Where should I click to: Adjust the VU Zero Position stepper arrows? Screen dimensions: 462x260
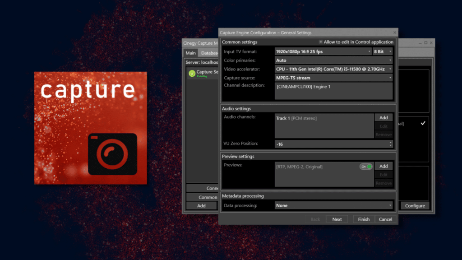(x=390, y=144)
